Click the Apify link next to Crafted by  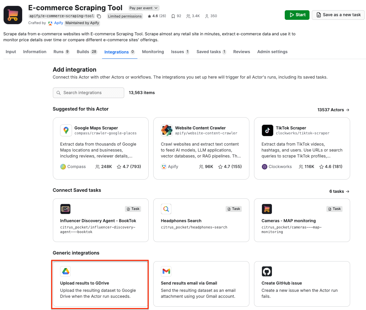pyautogui.click(x=58, y=23)
